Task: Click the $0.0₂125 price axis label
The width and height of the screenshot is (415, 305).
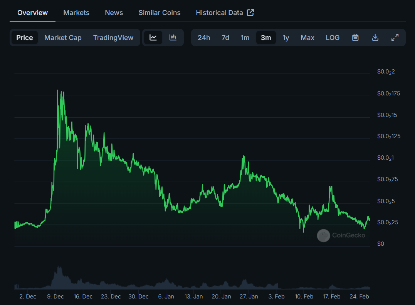Action: pos(389,136)
